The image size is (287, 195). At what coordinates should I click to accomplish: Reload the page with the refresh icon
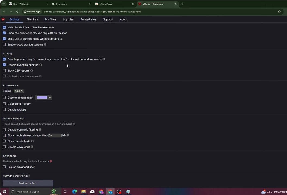point(17,12)
